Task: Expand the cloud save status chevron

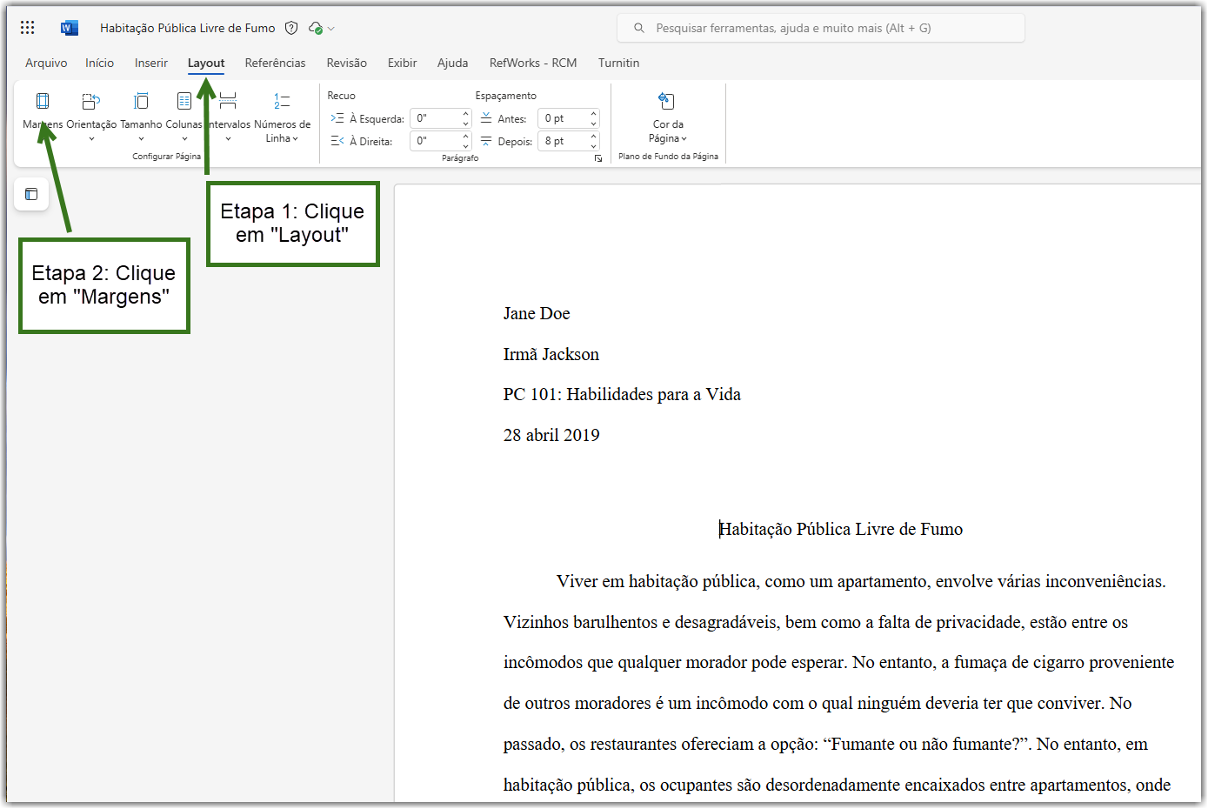Action: pyautogui.click(x=331, y=29)
